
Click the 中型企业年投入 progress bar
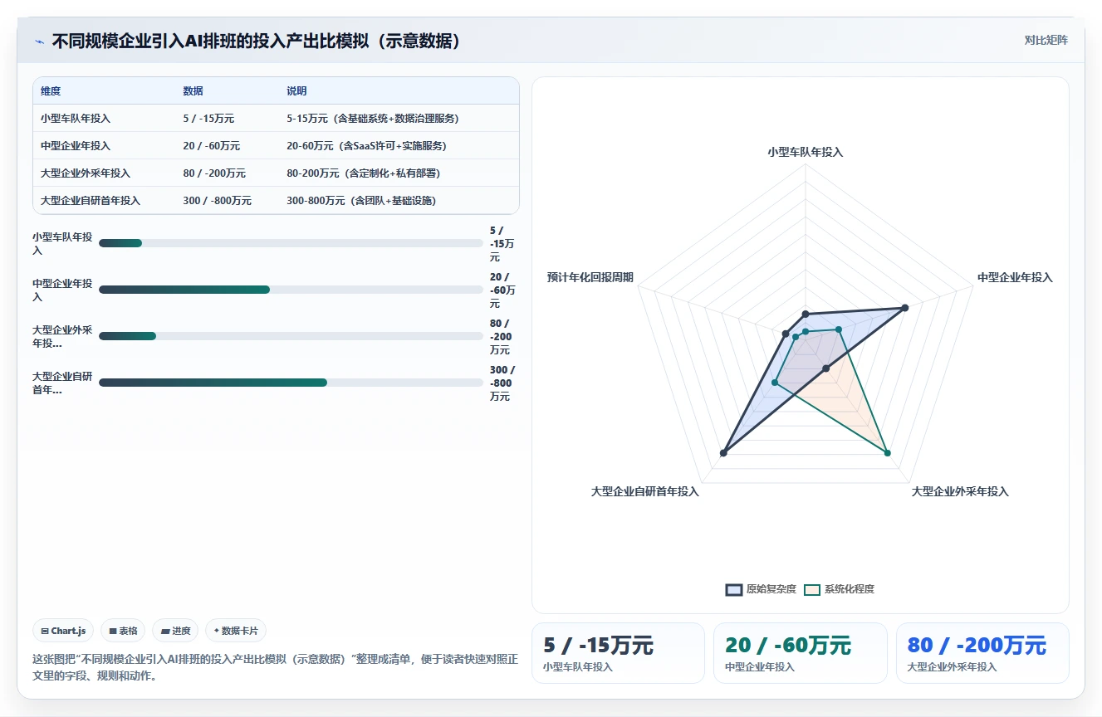291,290
